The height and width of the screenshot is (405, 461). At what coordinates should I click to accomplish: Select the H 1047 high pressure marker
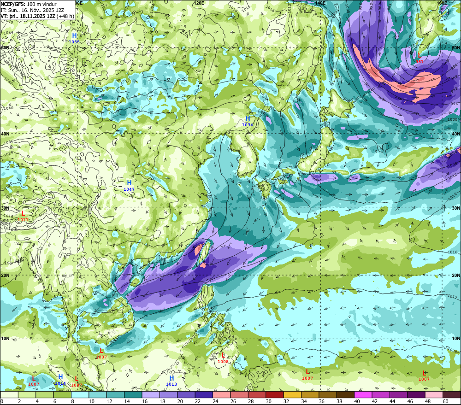click(x=129, y=186)
